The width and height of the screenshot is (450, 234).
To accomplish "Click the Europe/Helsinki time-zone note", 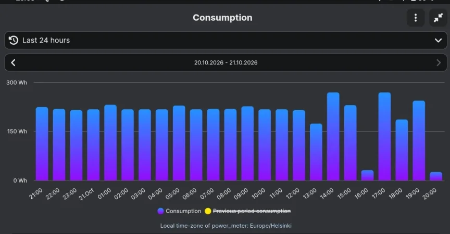I will 226,226.
